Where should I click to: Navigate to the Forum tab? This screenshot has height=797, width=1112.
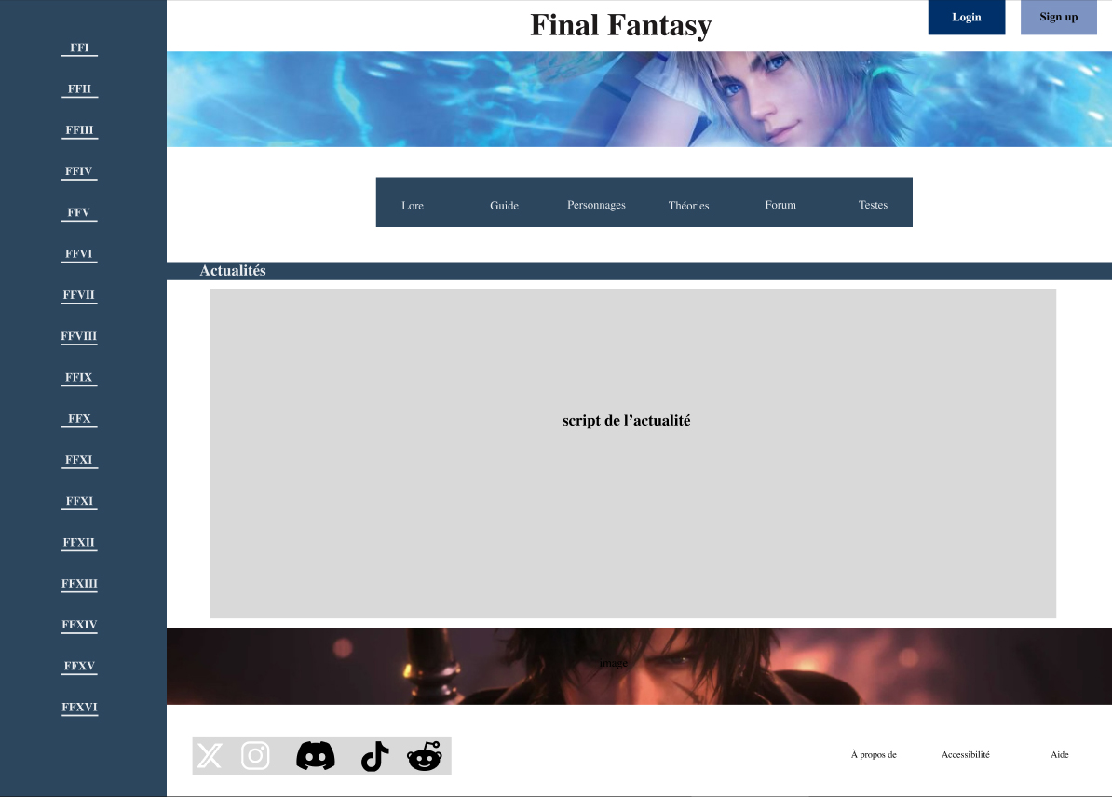pos(780,205)
